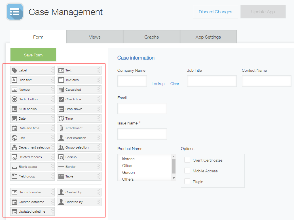Click the Issue Name input field
This screenshot has height=220, width=294.
(142, 134)
